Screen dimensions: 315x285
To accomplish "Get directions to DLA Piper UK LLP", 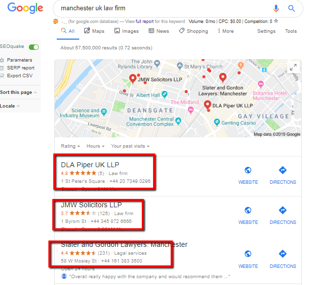I will tap(282, 170).
